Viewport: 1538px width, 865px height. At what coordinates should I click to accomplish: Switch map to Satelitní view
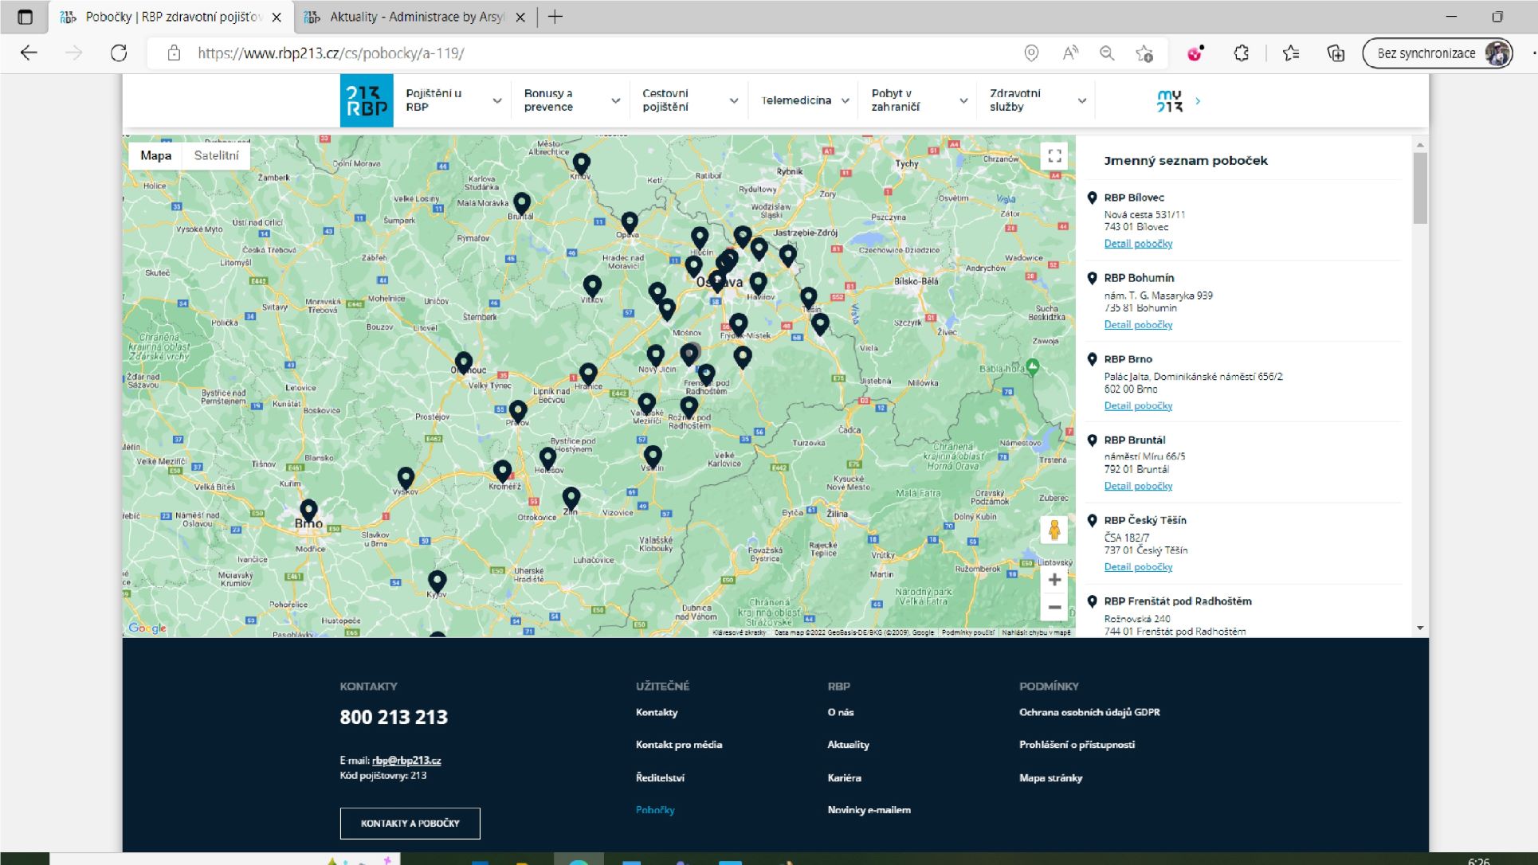pyautogui.click(x=216, y=156)
